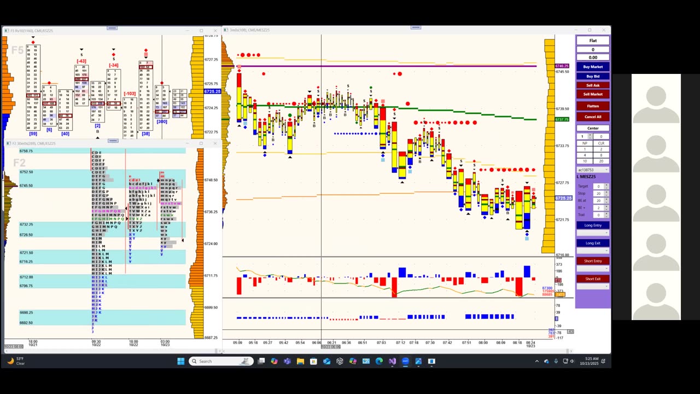The width and height of the screenshot is (700, 394).
Task: Open Outlook from the taskbar
Action: (326, 361)
